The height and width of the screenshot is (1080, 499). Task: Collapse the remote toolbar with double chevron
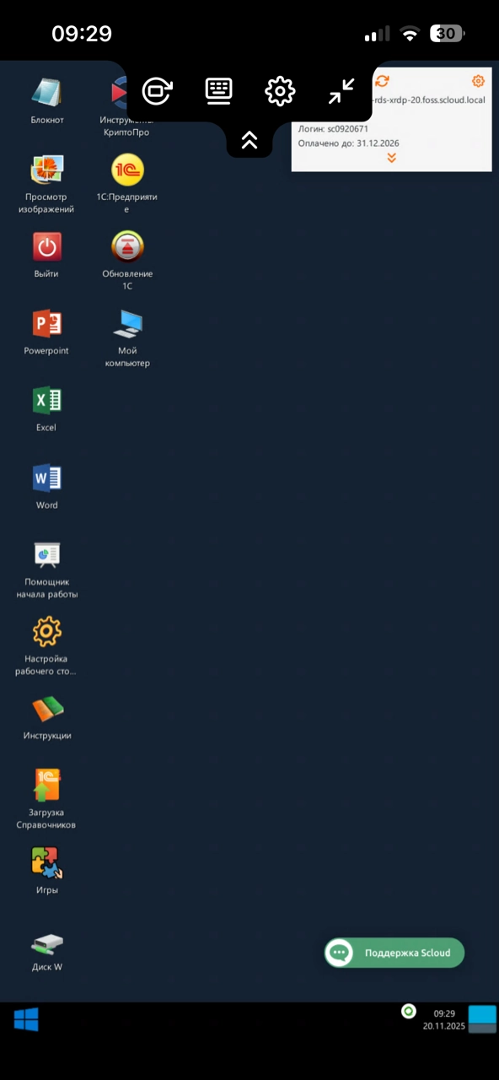(x=249, y=140)
